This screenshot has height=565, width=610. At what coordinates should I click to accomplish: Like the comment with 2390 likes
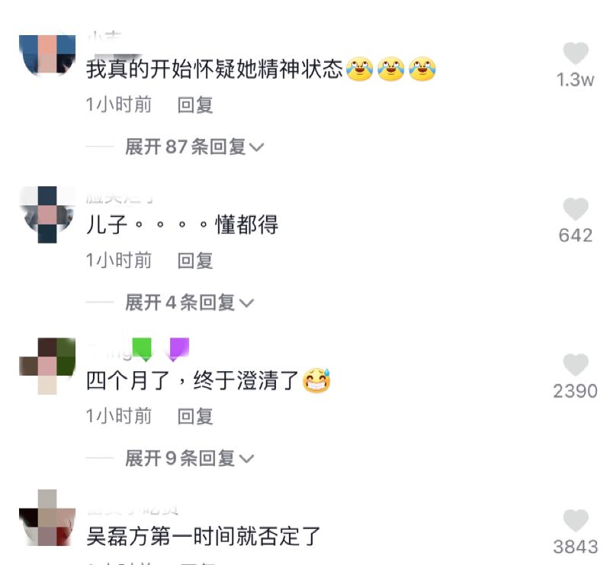(x=576, y=365)
